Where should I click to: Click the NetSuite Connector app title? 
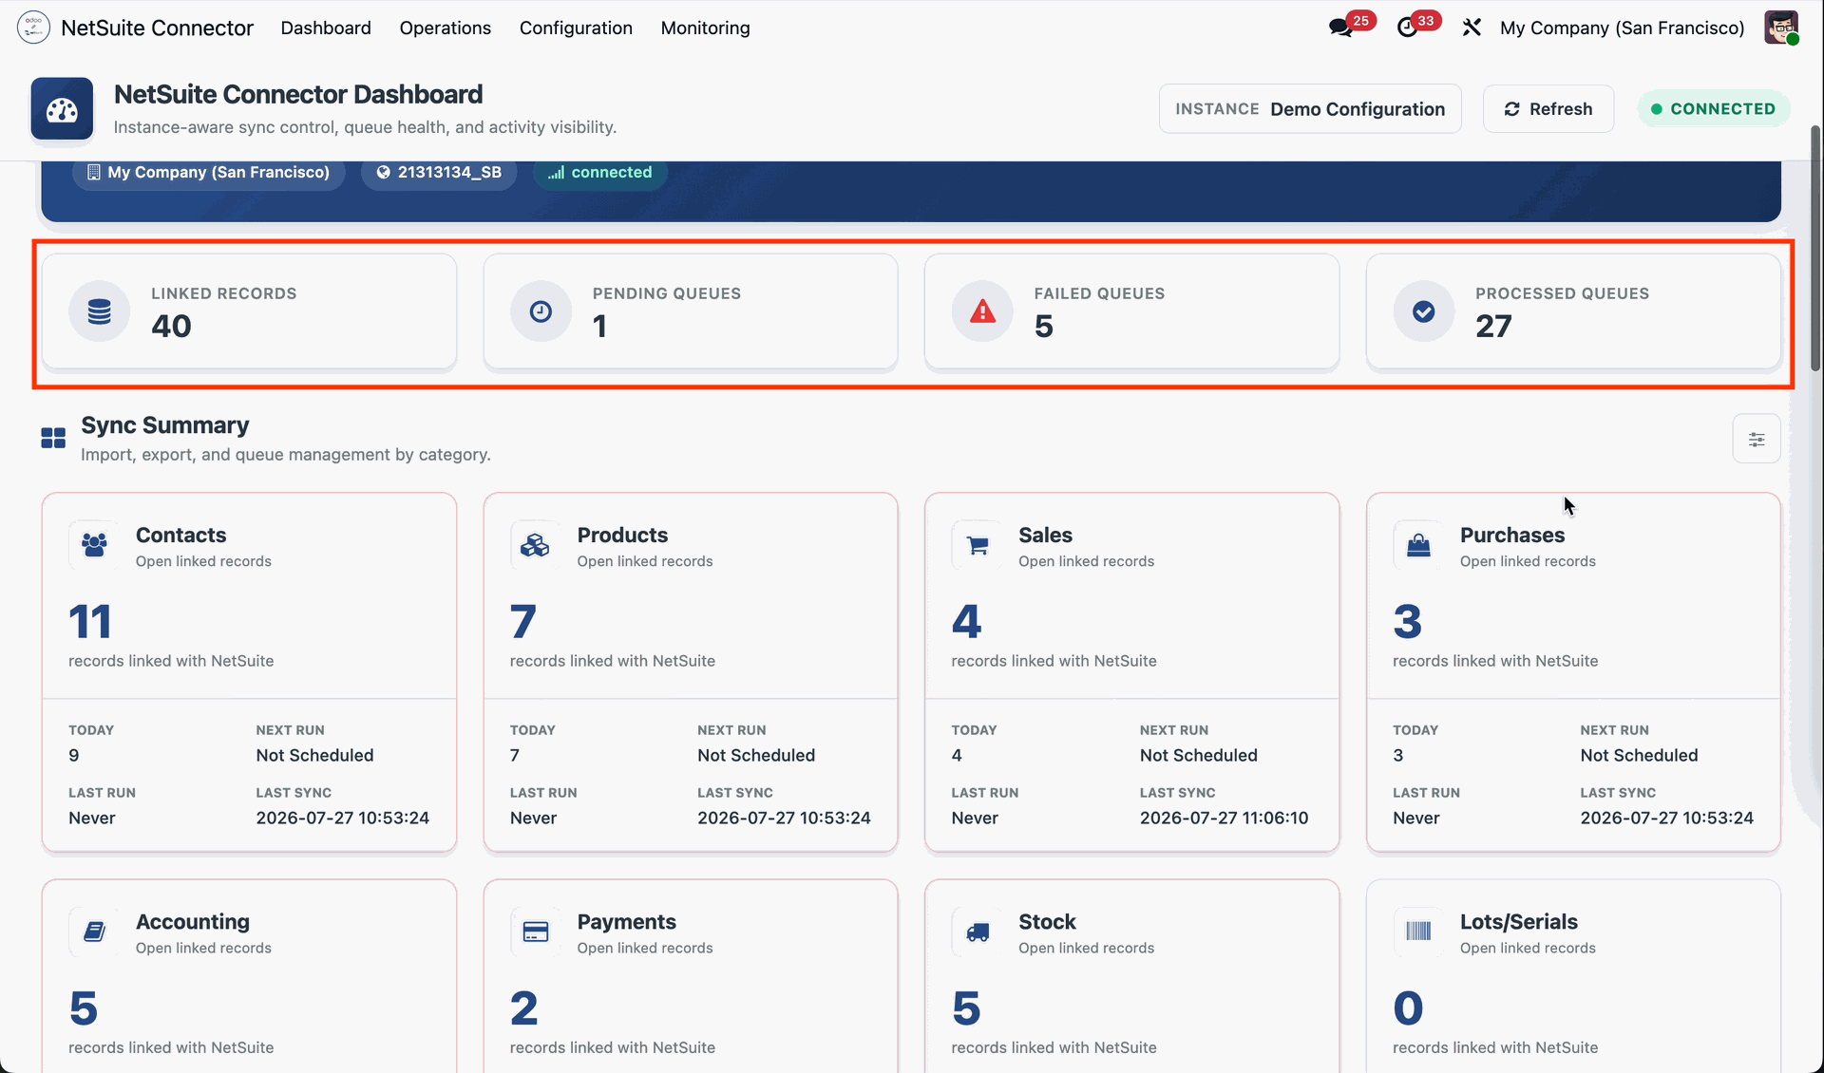(x=158, y=28)
